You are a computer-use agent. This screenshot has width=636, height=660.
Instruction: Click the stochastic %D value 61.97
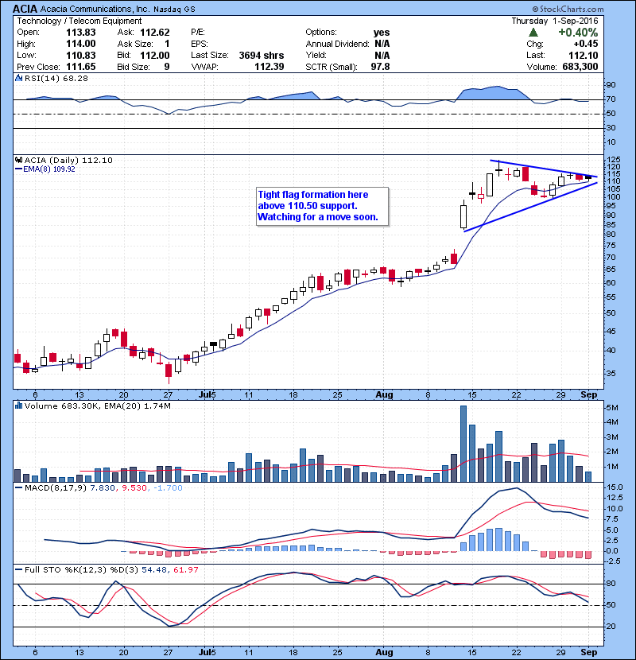[185, 570]
